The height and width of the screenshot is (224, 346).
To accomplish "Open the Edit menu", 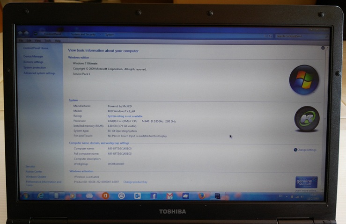I will click(29, 41).
